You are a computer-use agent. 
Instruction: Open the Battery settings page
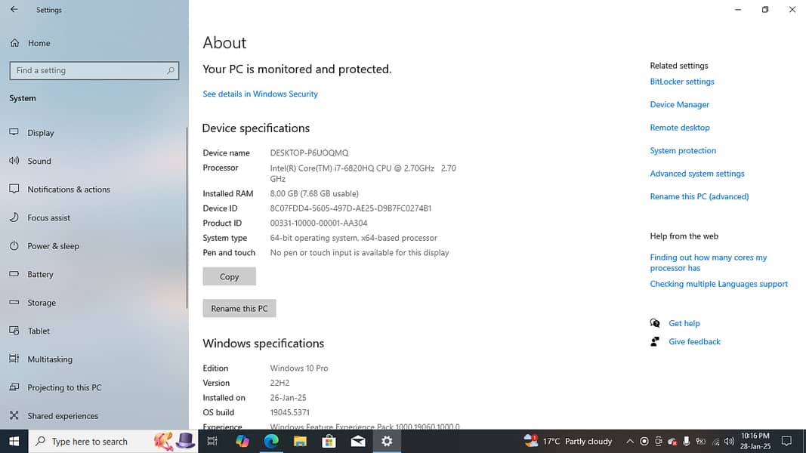41,274
